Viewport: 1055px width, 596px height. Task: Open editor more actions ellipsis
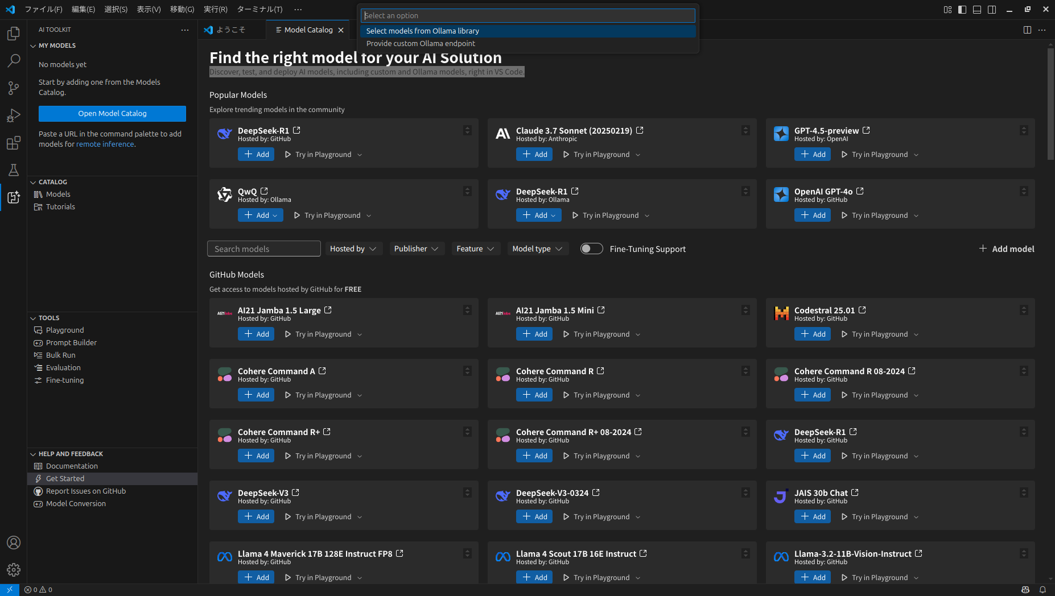[x=1042, y=30]
